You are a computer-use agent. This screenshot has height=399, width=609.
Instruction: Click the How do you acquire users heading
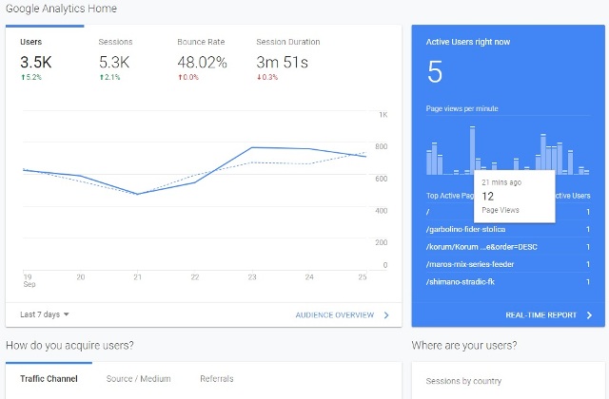tap(69, 345)
